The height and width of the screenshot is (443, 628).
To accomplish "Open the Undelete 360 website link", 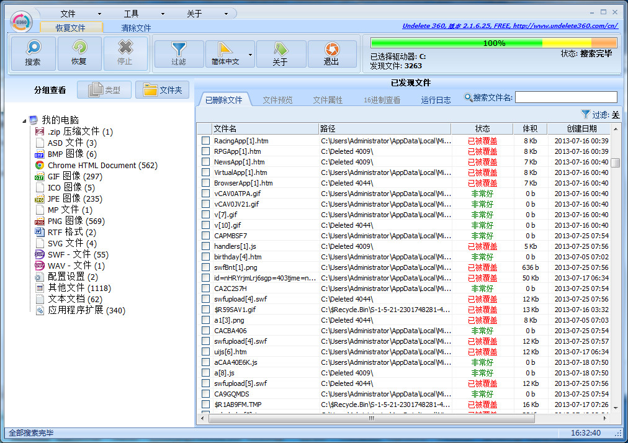I will click(510, 25).
